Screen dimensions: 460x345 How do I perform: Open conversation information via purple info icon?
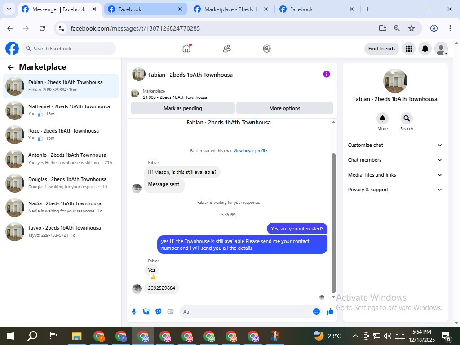click(x=327, y=74)
